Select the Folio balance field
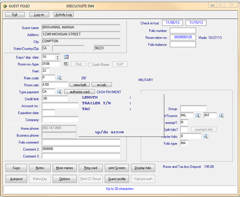This screenshot has height=197, width=240. (183, 44)
